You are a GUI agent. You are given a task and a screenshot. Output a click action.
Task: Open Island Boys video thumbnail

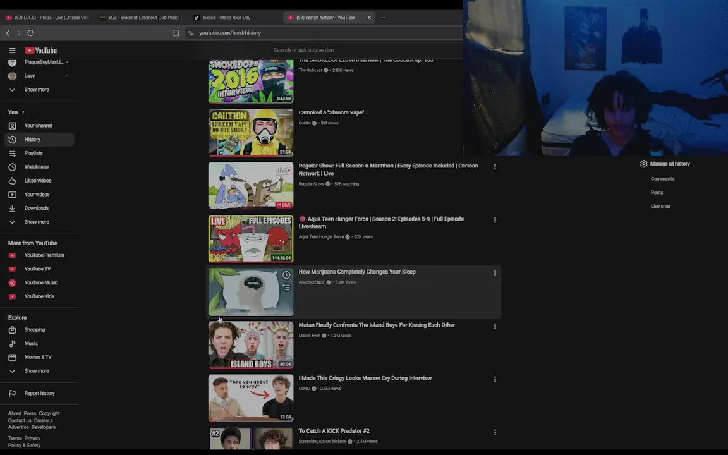(251, 344)
